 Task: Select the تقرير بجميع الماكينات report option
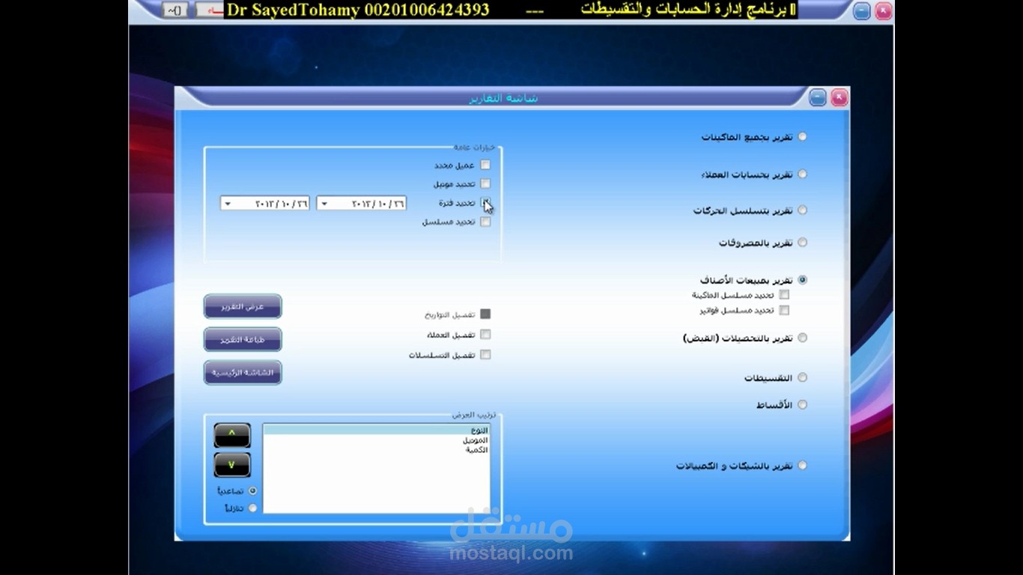[x=802, y=137]
